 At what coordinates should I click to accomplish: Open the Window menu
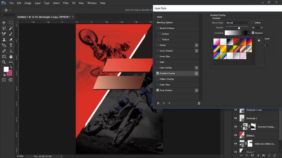(x=92, y=3)
